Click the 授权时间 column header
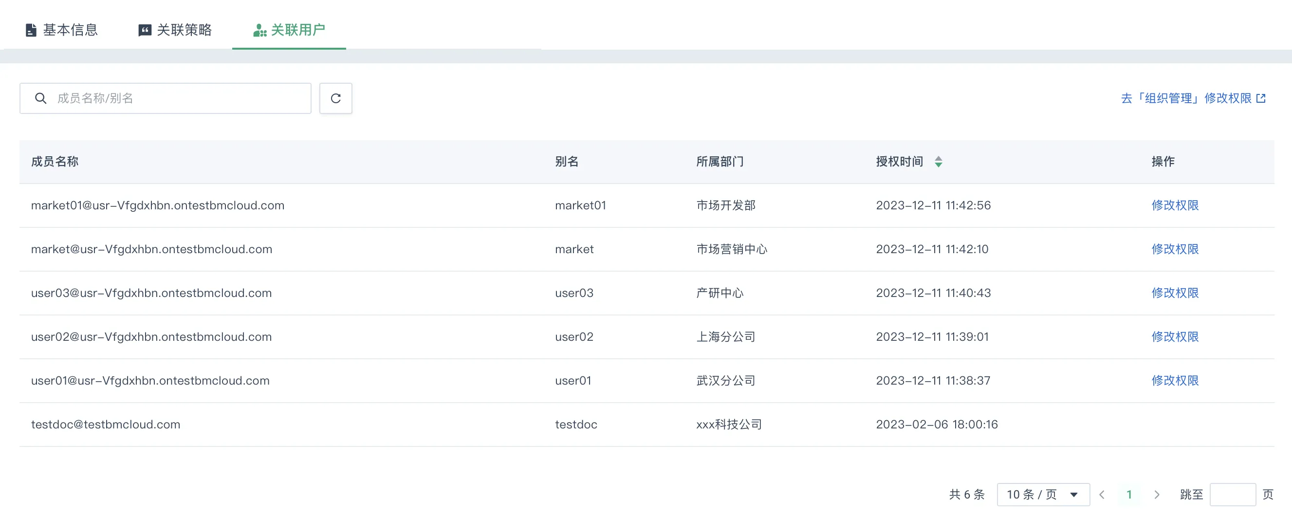 point(899,162)
